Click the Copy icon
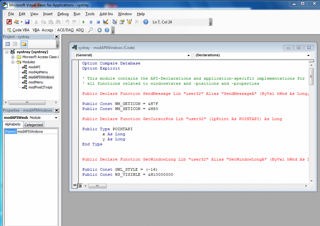Viewport: 320px width, 226px height. coord(43,22)
